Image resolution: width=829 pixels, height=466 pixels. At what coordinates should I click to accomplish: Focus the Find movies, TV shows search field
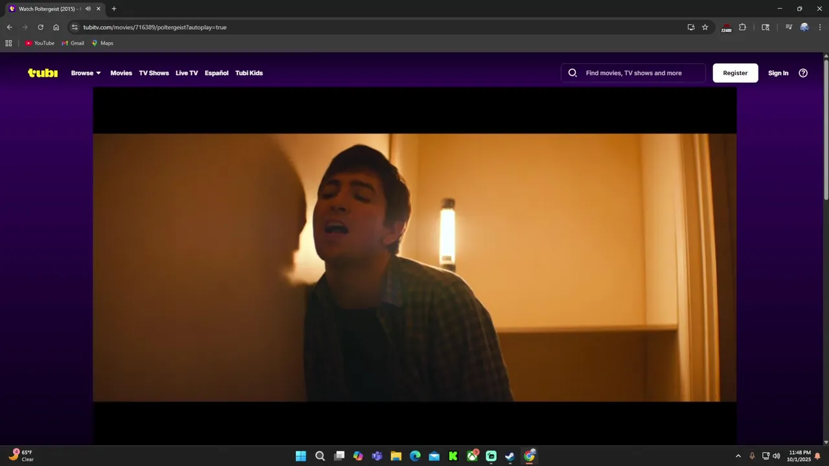click(633, 73)
